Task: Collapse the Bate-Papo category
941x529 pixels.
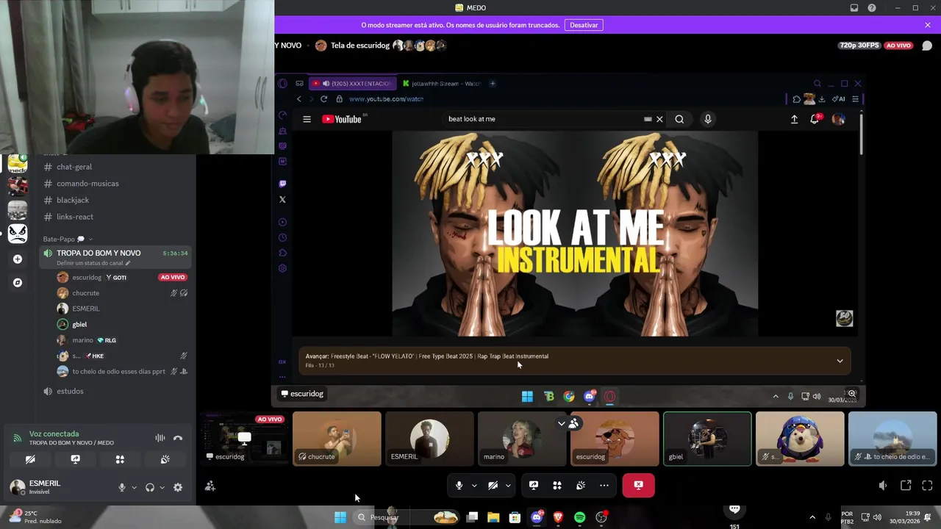Action: pyautogui.click(x=68, y=239)
